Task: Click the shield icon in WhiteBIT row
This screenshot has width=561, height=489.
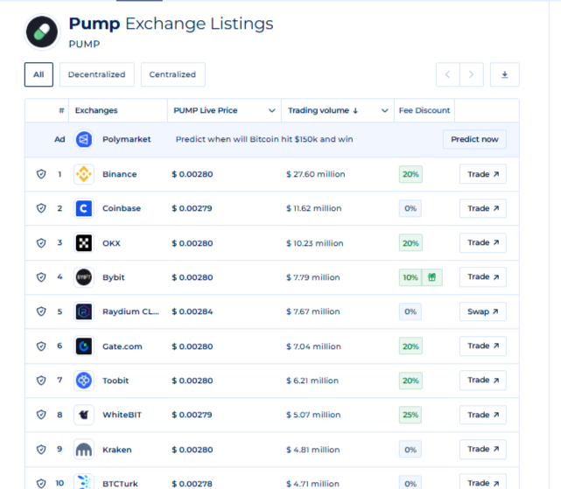Action: 41,415
